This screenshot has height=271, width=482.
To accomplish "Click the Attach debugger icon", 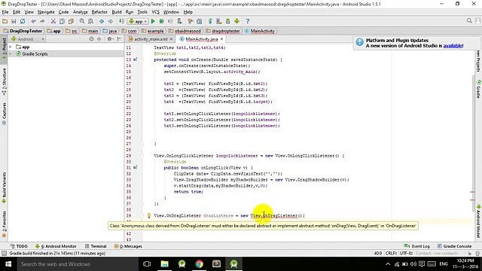I will pyautogui.click(x=179, y=21).
